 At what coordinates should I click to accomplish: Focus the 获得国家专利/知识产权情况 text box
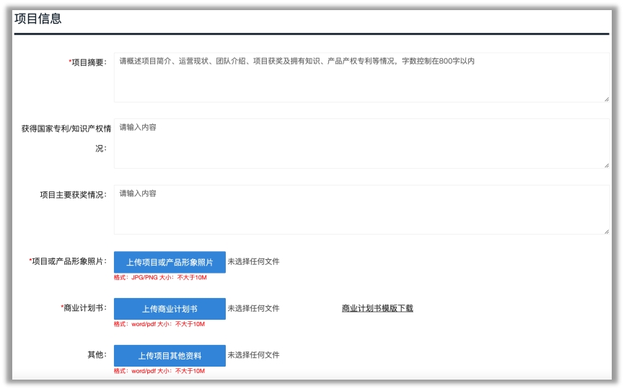point(361,144)
